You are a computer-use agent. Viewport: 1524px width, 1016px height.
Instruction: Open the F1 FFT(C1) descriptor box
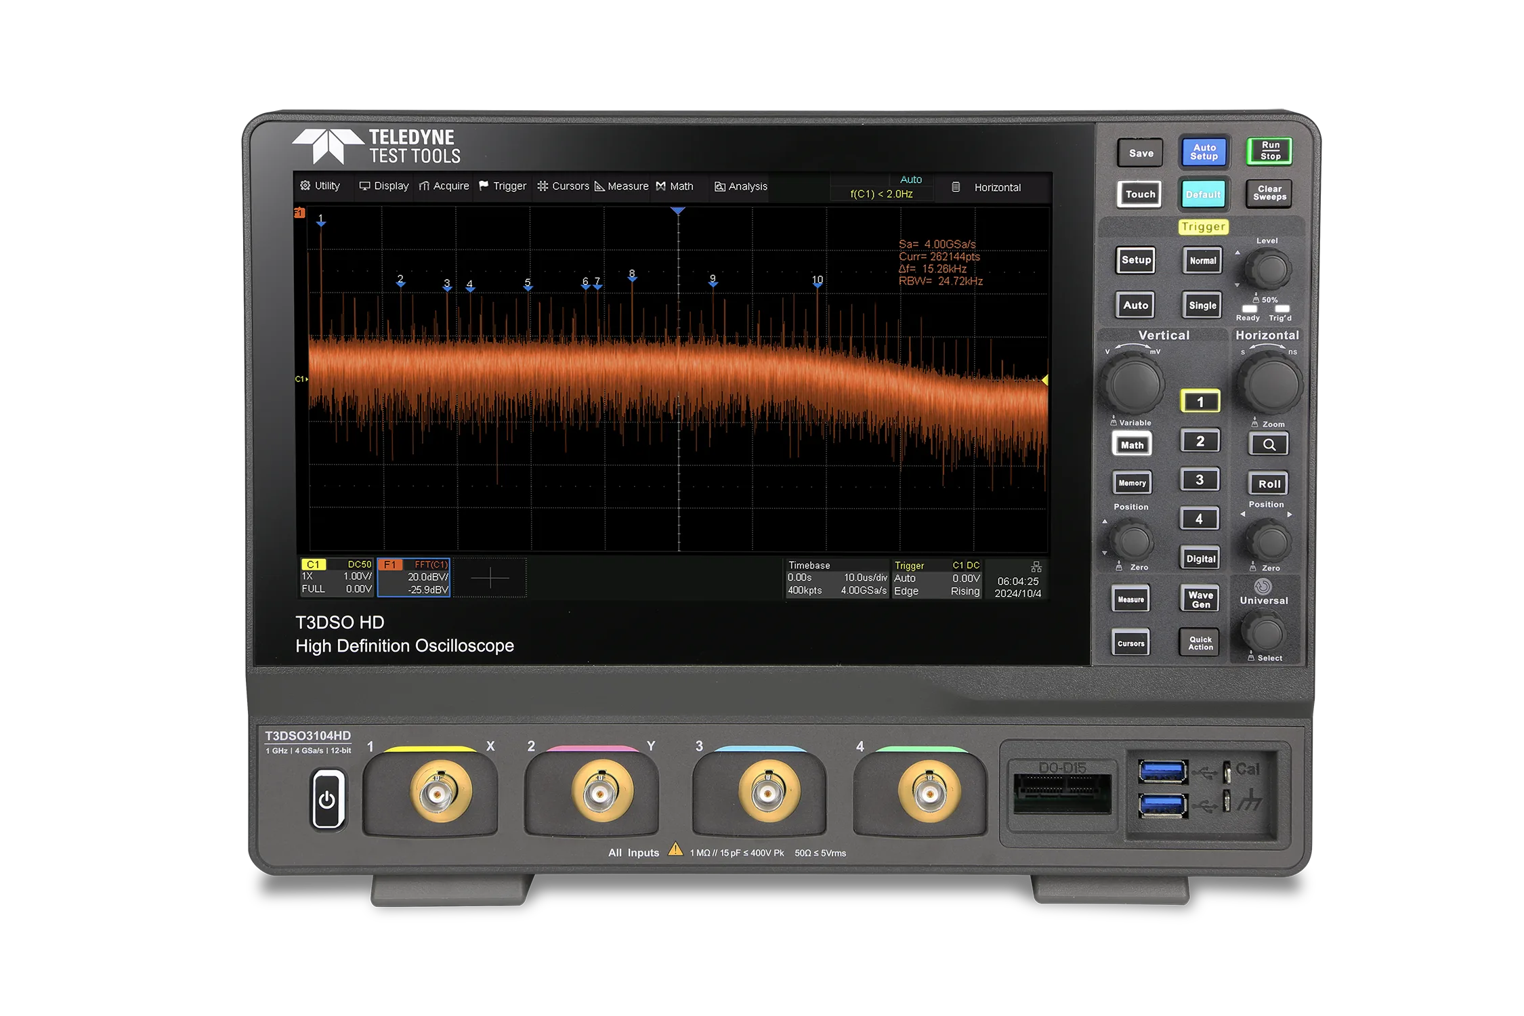pos(413,578)
